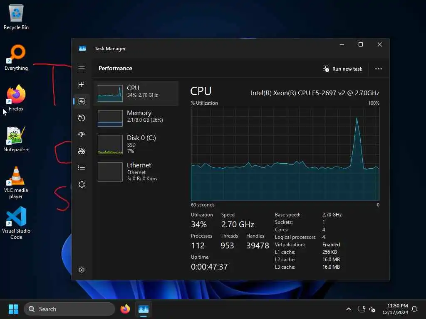Click the 34% utilization value
The image size is (426, 319).
tap(198, 224)
